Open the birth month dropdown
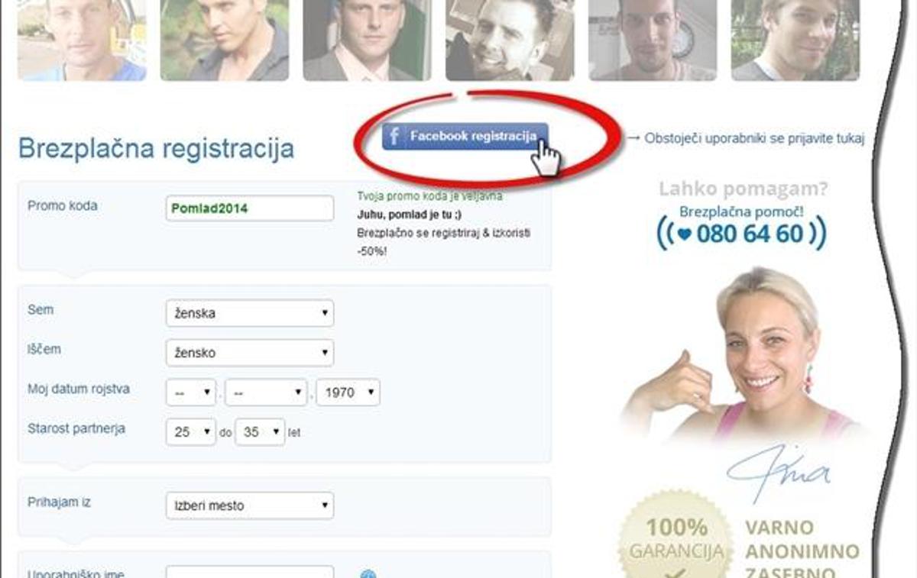 pos(266,392)
